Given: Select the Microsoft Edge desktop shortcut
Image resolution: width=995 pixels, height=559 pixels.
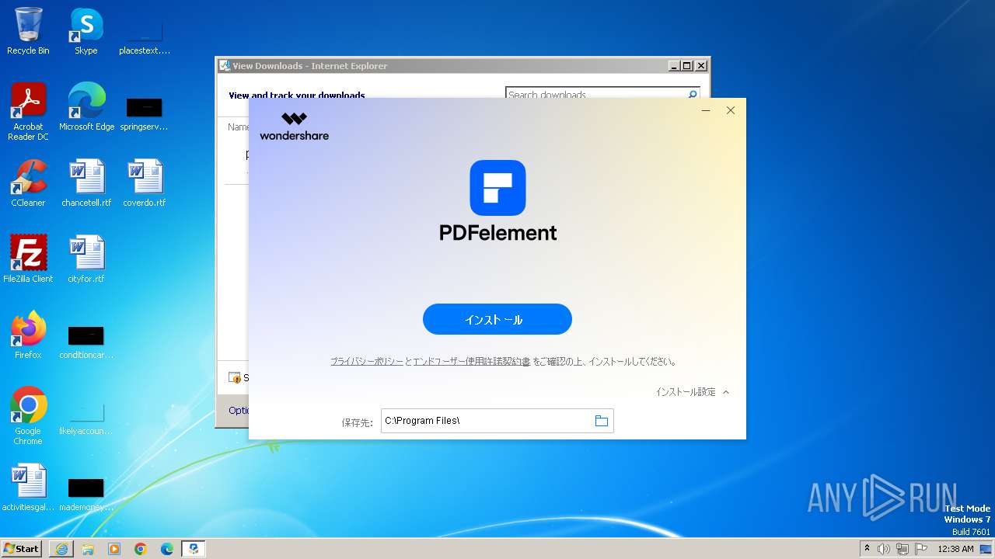Looking at the screenshot, I should point(86,107).
